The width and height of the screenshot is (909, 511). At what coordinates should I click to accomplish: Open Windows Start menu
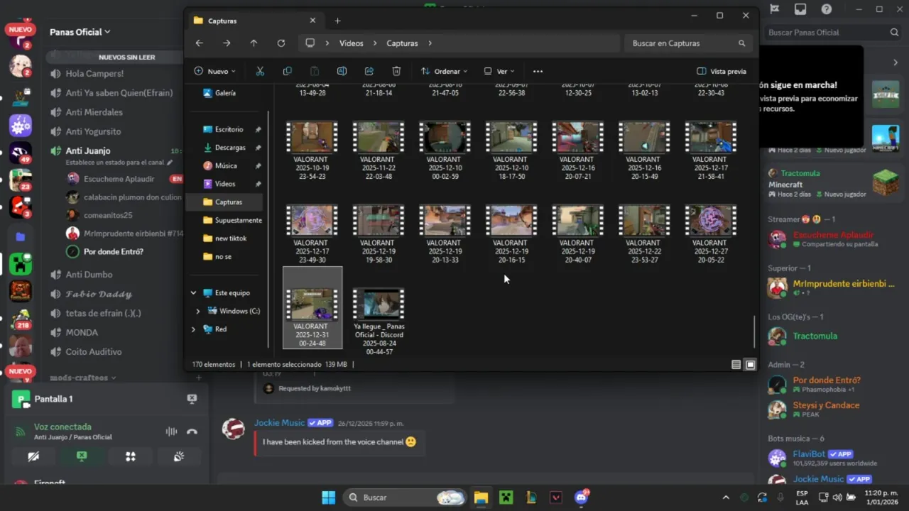(328, 498)
